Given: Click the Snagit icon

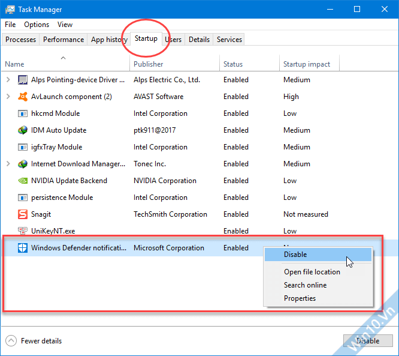Looking at the screenshot, I should 23,214.
